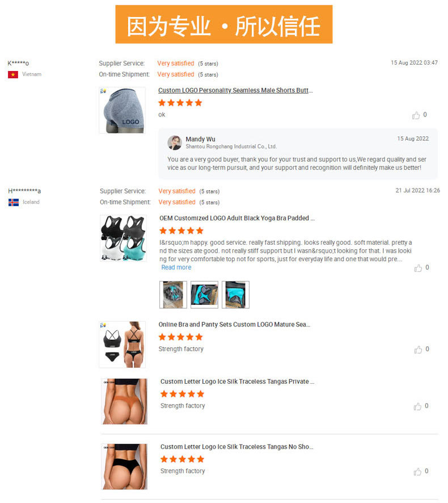The image size is (448, 503).
Task: Open second buyer photo of teal bra
Action: click(x=204, y=295)
